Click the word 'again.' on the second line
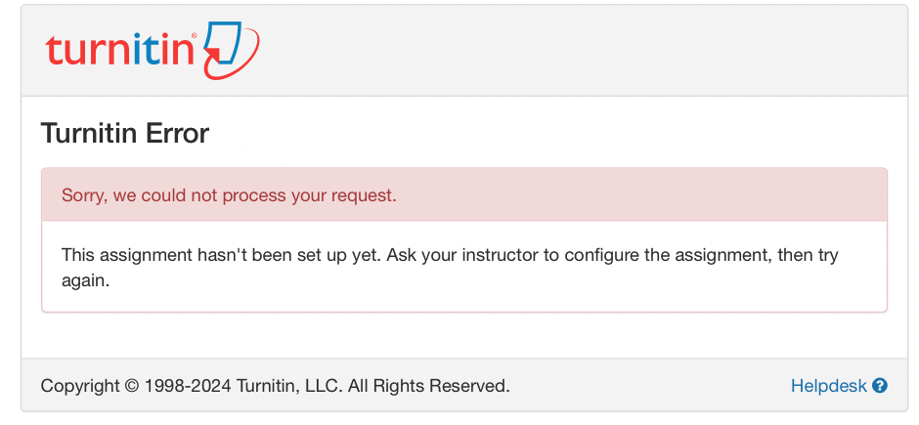Viewport: 919px width, 425px height. [x=85, y=279]
